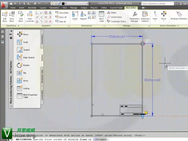Click the CPolygon command option
Image resolution: width=188 pixels, height=141 pixels.
100,139
